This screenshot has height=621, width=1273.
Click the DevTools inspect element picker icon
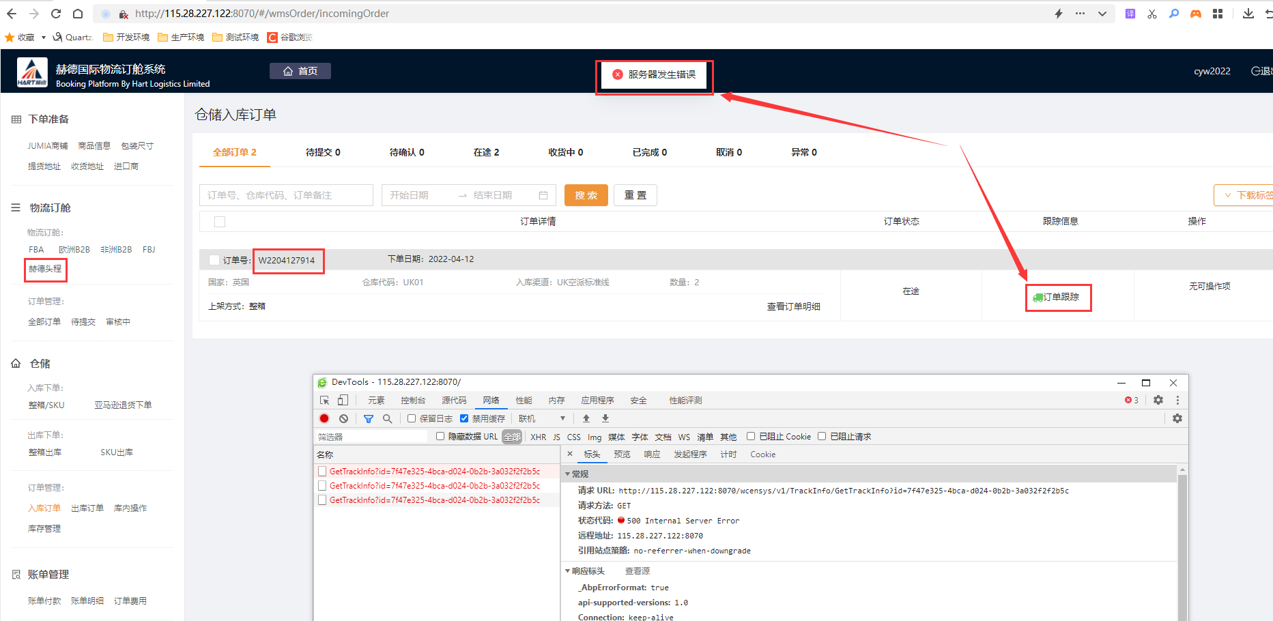324,400
